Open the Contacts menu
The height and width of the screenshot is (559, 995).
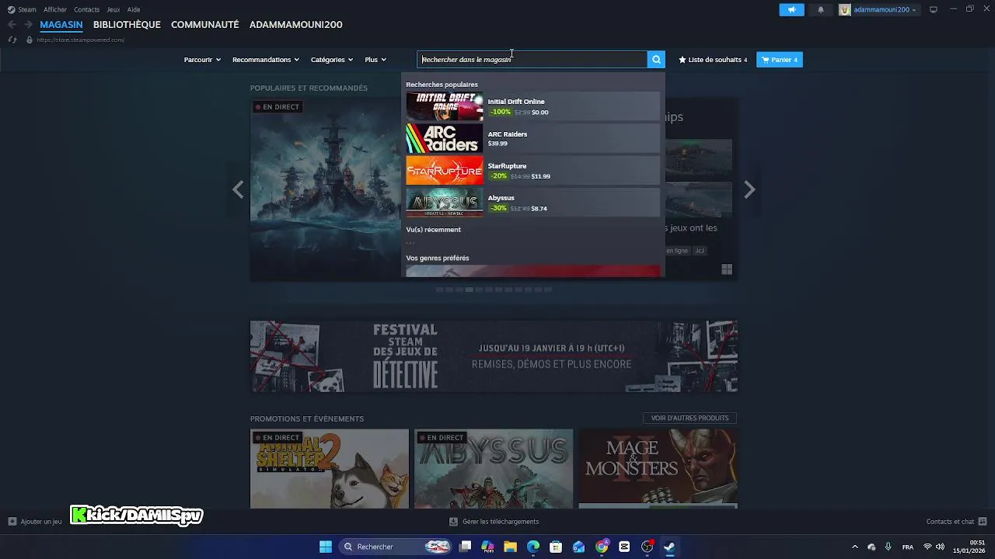tap(86, 10)
